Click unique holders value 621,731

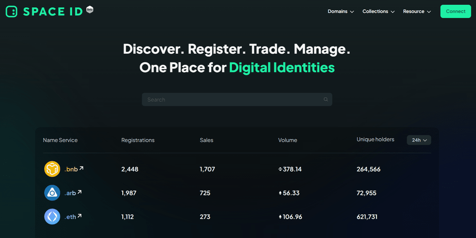[367, 217]
